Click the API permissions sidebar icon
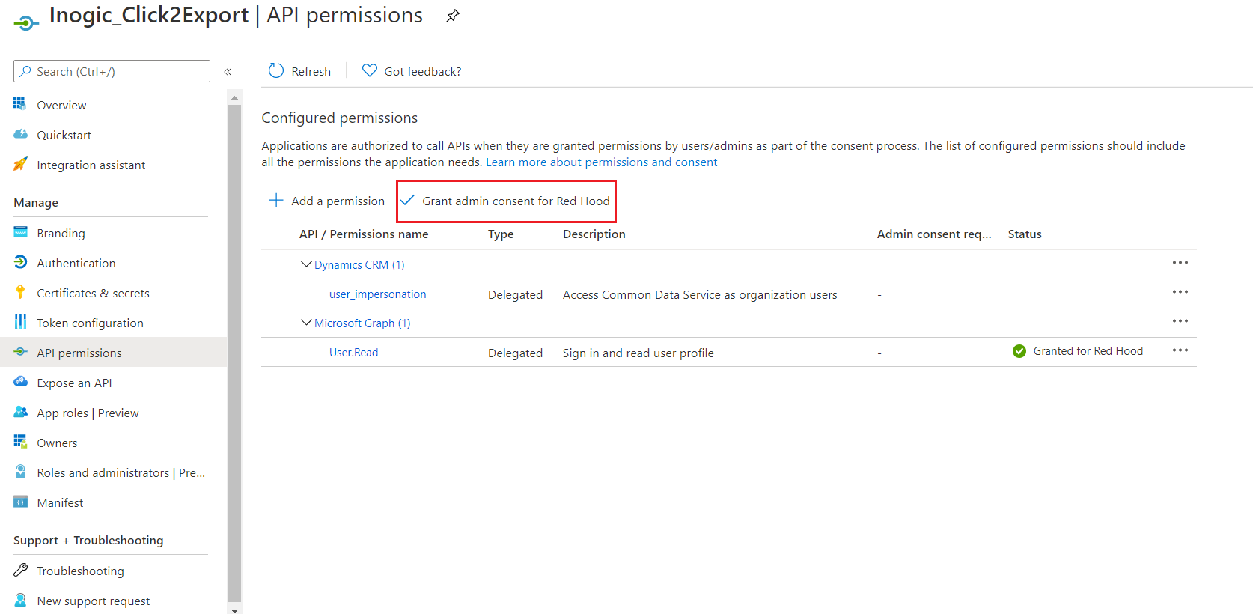 point(20,352)
